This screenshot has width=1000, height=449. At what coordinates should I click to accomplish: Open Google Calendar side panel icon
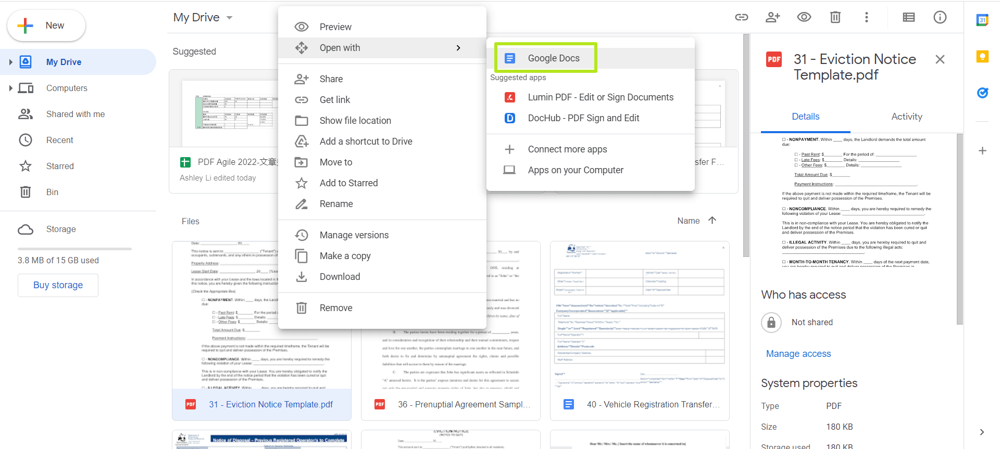coord(982,20)
